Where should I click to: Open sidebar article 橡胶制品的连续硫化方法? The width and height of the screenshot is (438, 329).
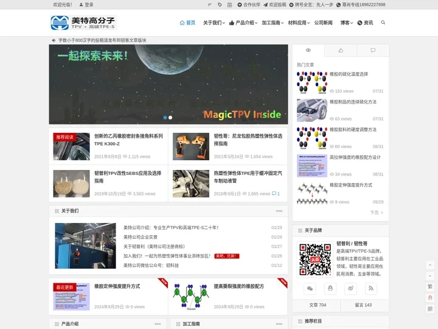pyautogui.click(x=353, y=102)
